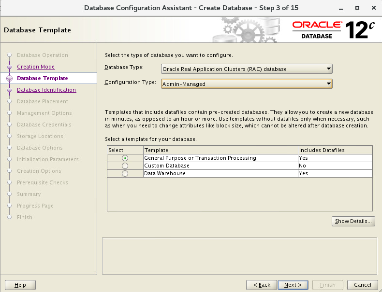Close the Database Configuration Assistant window
The width and height of the screenshot is (382, 292).
click(x=373, y=8)
